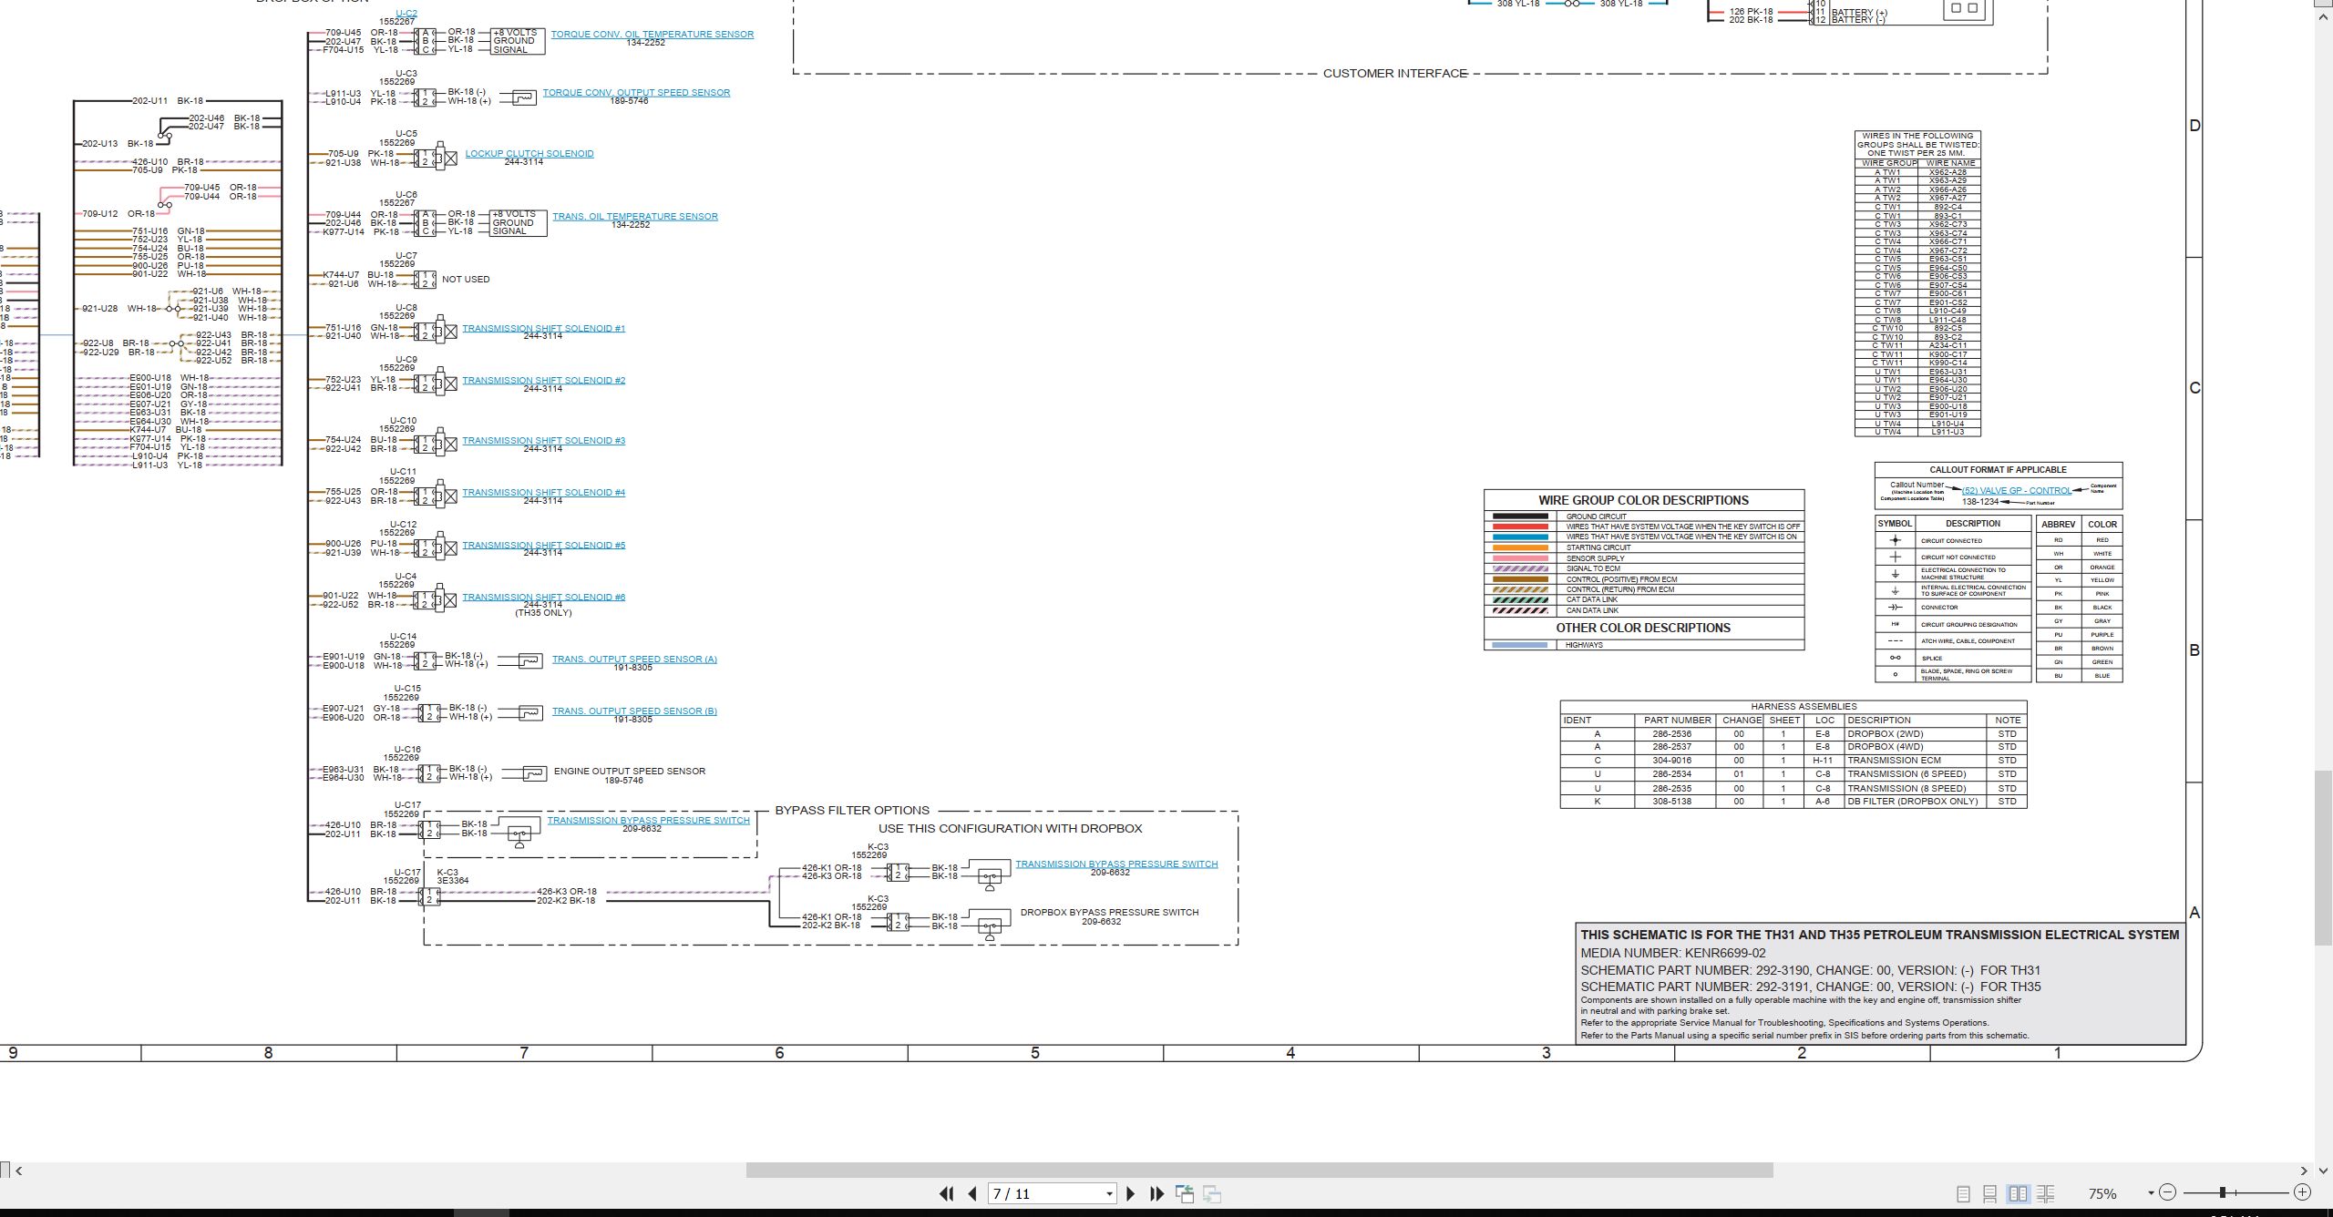
Task: Open Transmission Bypass Pressure Switch link near U-C17
Action: point(649,821)
